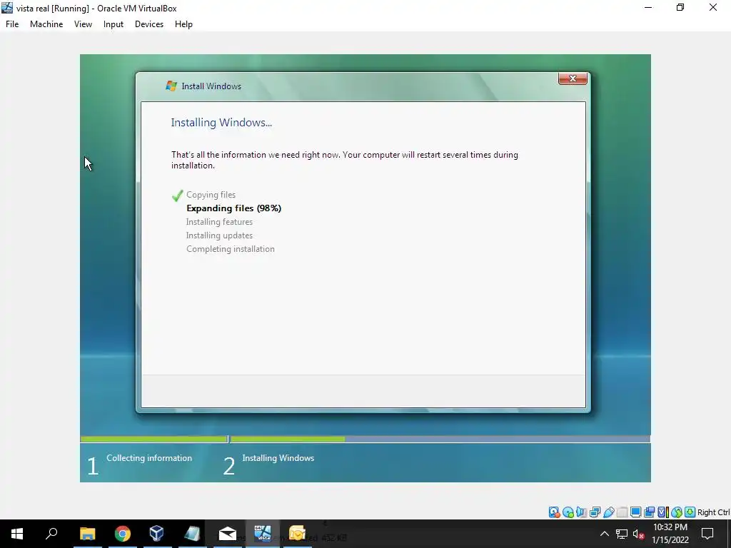Screen dimensions: 731x548
Task: Open the Action Center notifications icon
Action: 707,534
